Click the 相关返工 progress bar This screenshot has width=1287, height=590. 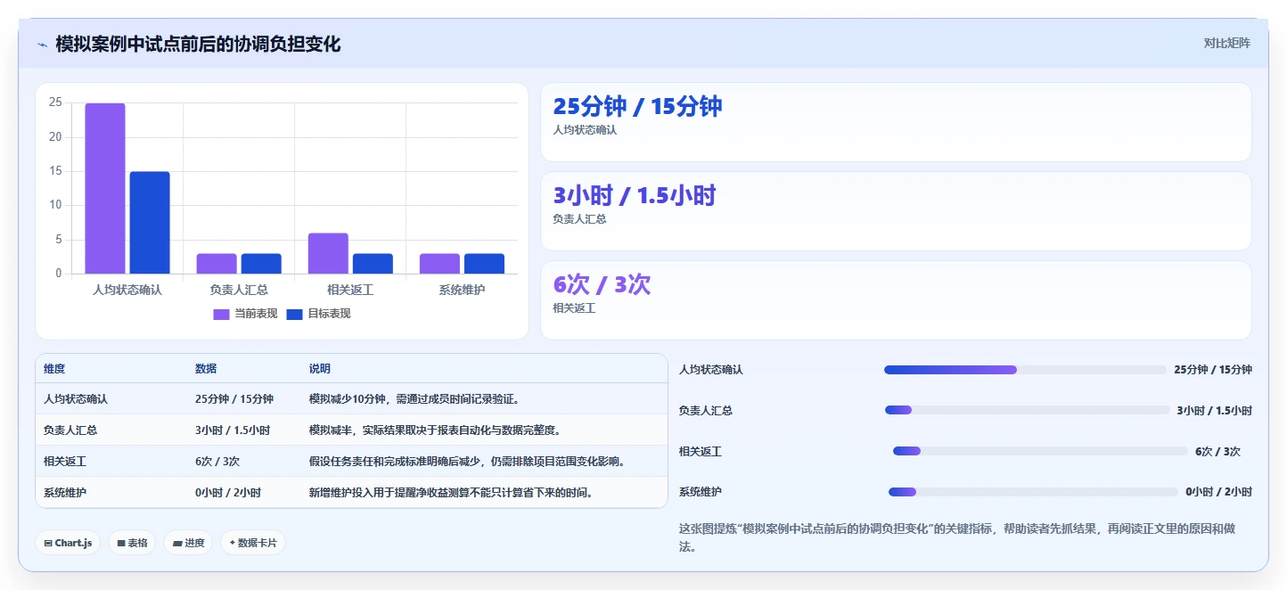(1040, 451)
